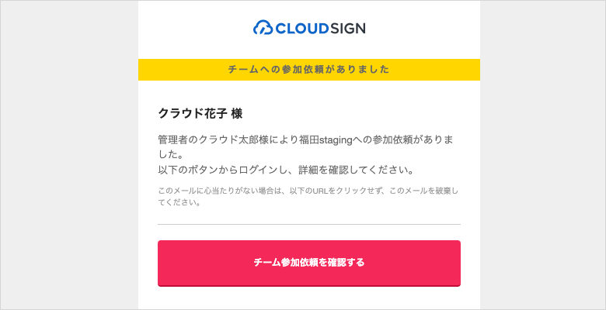Click the 以下のボタンから text starting the instruction
The width and height of the screenshot is (606, 310).
(x=193, y=170)
